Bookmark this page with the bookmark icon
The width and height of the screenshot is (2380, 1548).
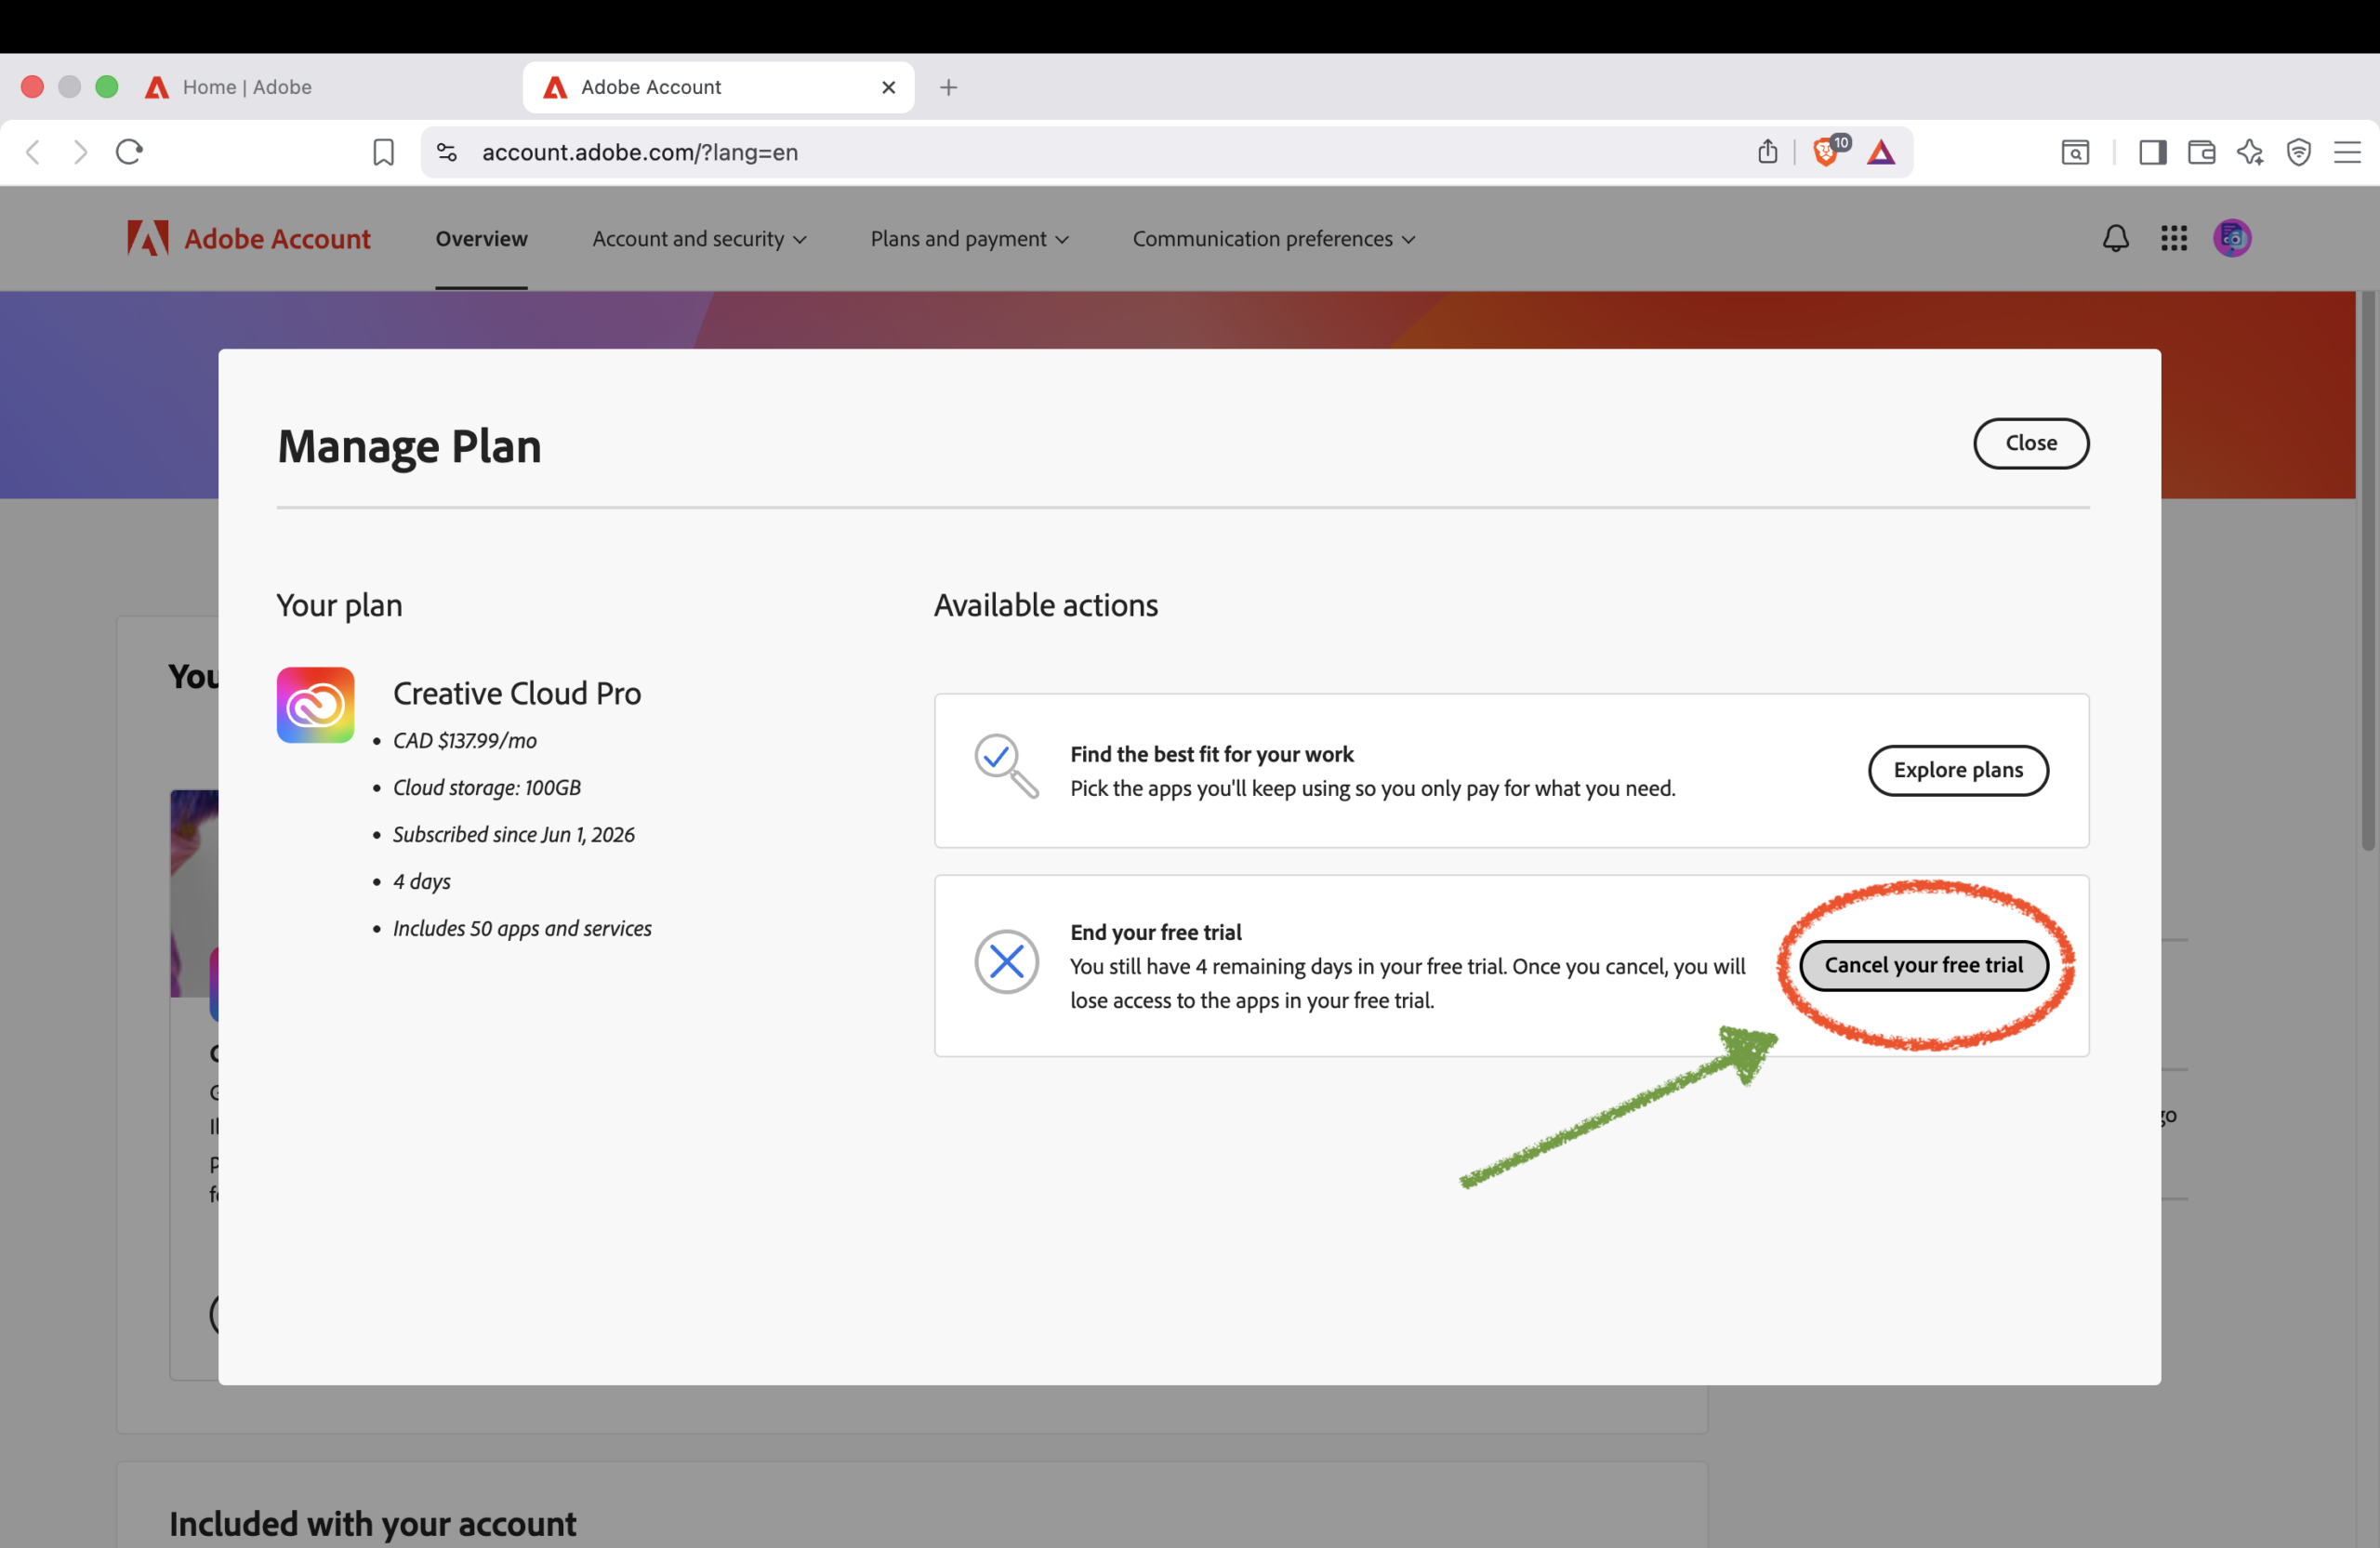(x=383, y=152)
